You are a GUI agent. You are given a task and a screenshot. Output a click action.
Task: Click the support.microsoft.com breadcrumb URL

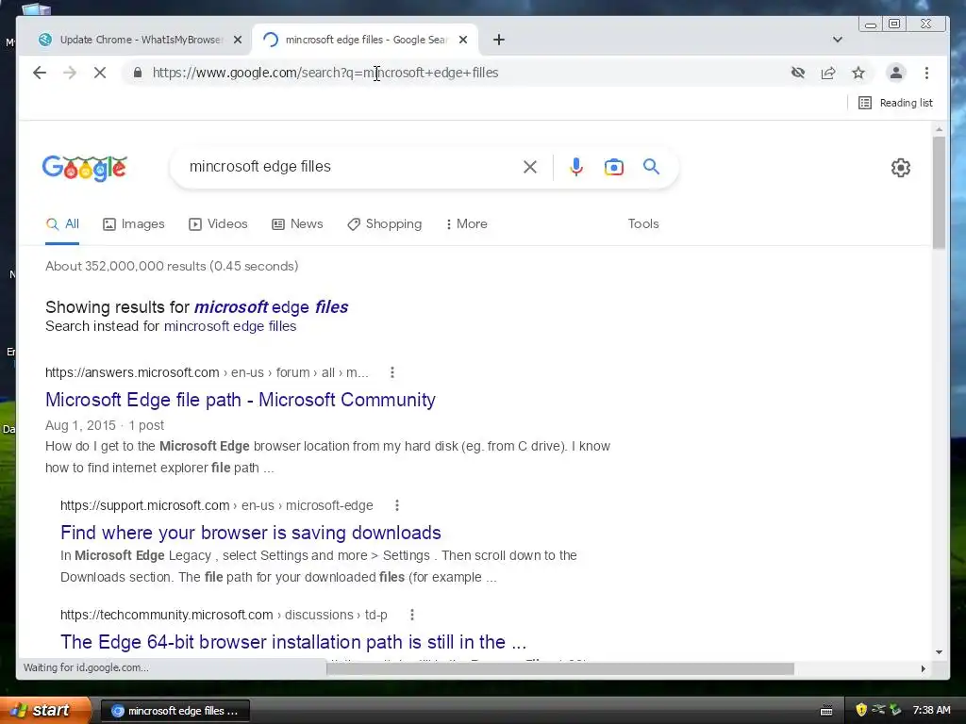tap(217, 505)
